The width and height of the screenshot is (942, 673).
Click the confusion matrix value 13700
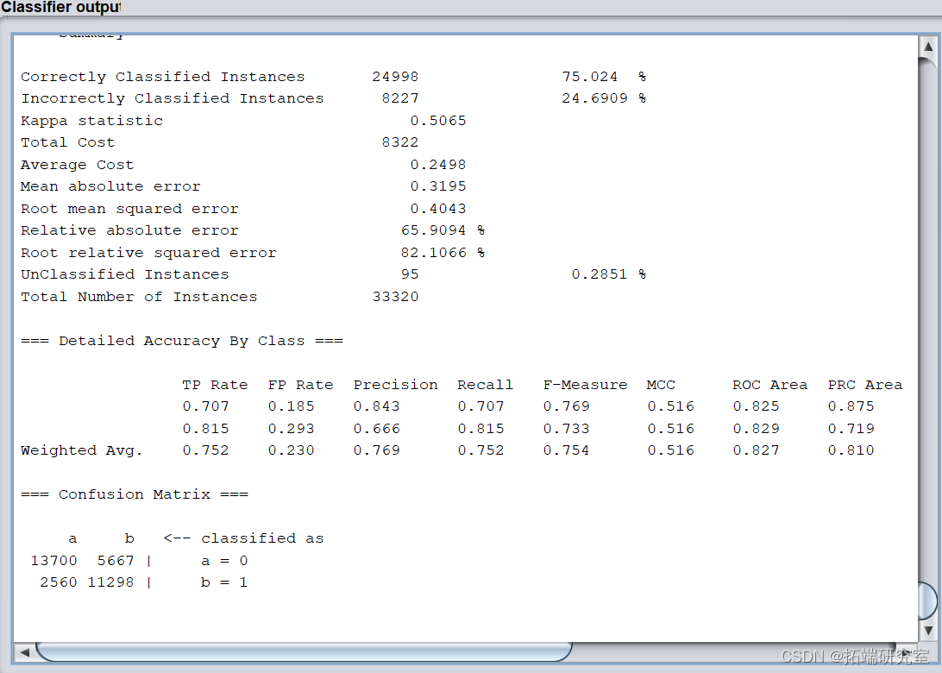54,561
